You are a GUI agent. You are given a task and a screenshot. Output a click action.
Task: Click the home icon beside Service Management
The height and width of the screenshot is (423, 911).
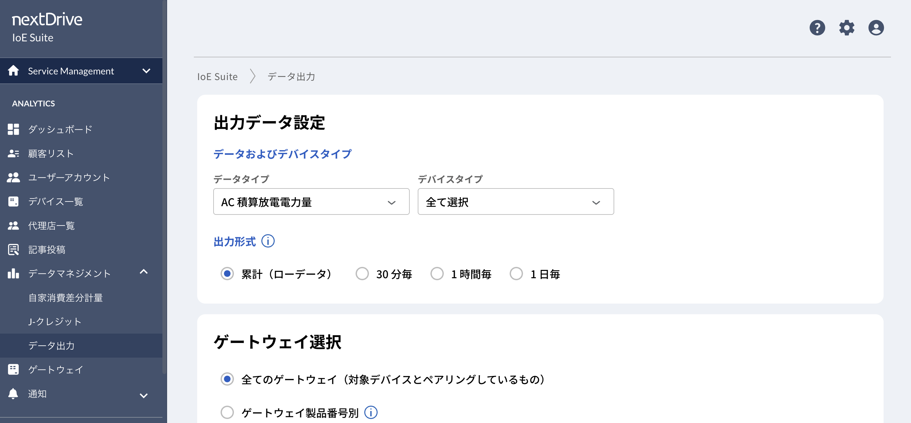pos(13,71)
